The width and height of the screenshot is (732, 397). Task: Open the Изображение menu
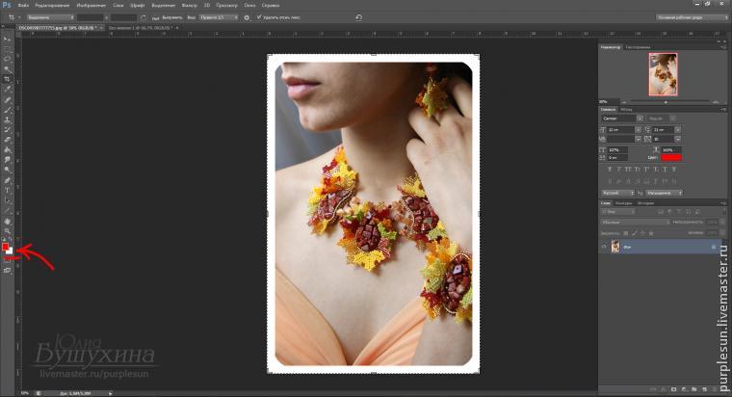coord(91,5)
